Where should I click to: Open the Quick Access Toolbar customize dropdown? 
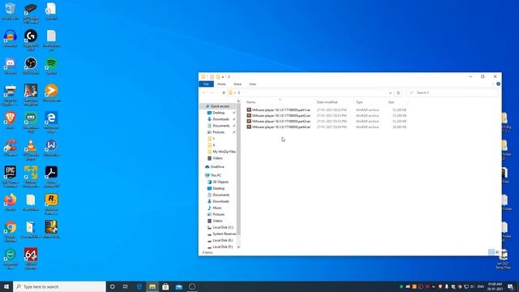(223, 77)
